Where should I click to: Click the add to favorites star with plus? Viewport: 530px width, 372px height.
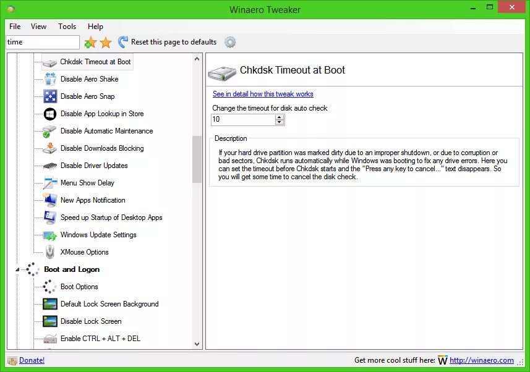tap(90, 42)
